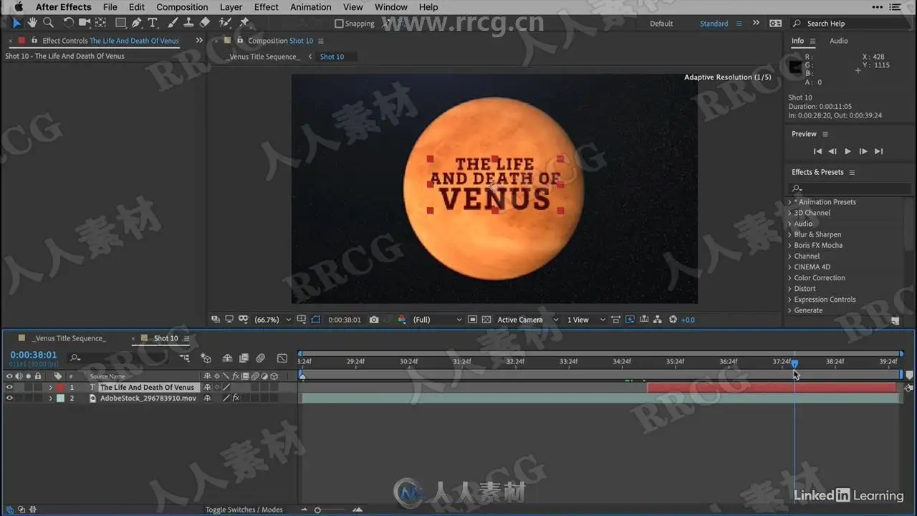Switch to the Audio panel tab

point(839,41)
